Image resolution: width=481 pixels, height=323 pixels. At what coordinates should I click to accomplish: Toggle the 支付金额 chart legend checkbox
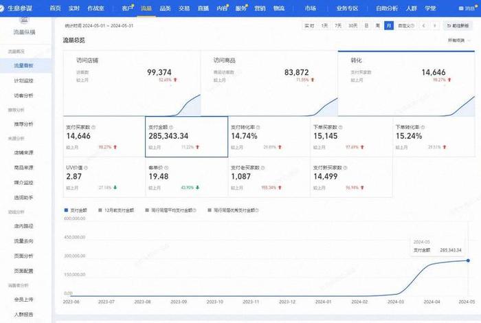point(67,210)
